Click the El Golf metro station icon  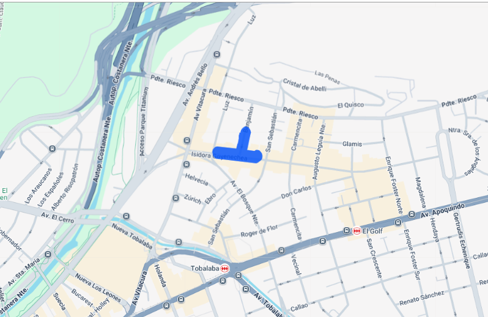tap(357, 231)
